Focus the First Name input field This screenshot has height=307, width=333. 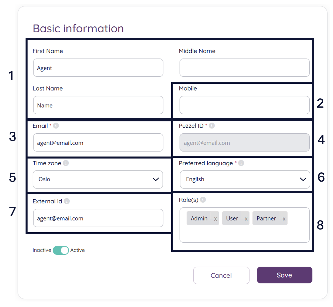pos(98,68)
